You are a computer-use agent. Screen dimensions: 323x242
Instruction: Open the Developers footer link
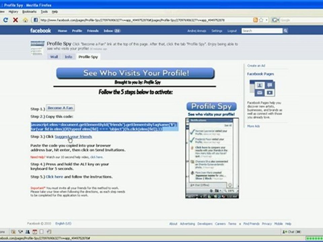coord(205,224)
